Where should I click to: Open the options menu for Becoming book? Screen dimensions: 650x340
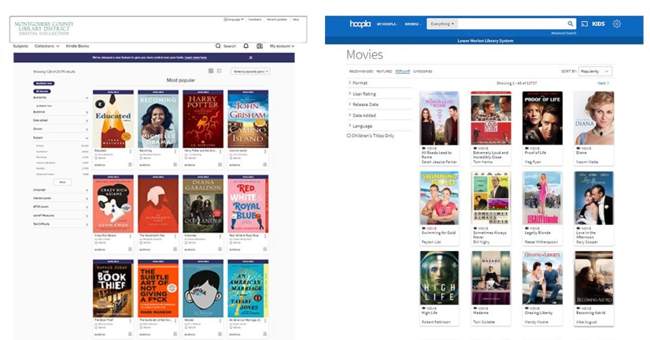[175, 151]
